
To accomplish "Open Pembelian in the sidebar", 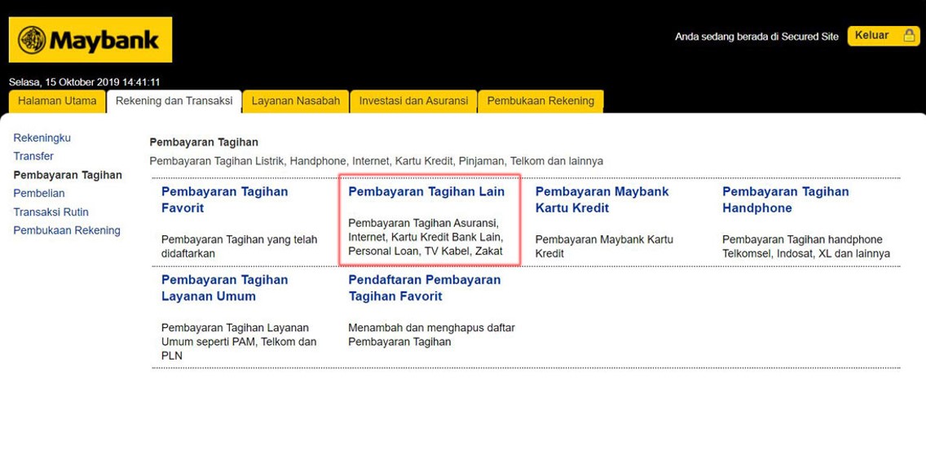I will coord(39,194).
